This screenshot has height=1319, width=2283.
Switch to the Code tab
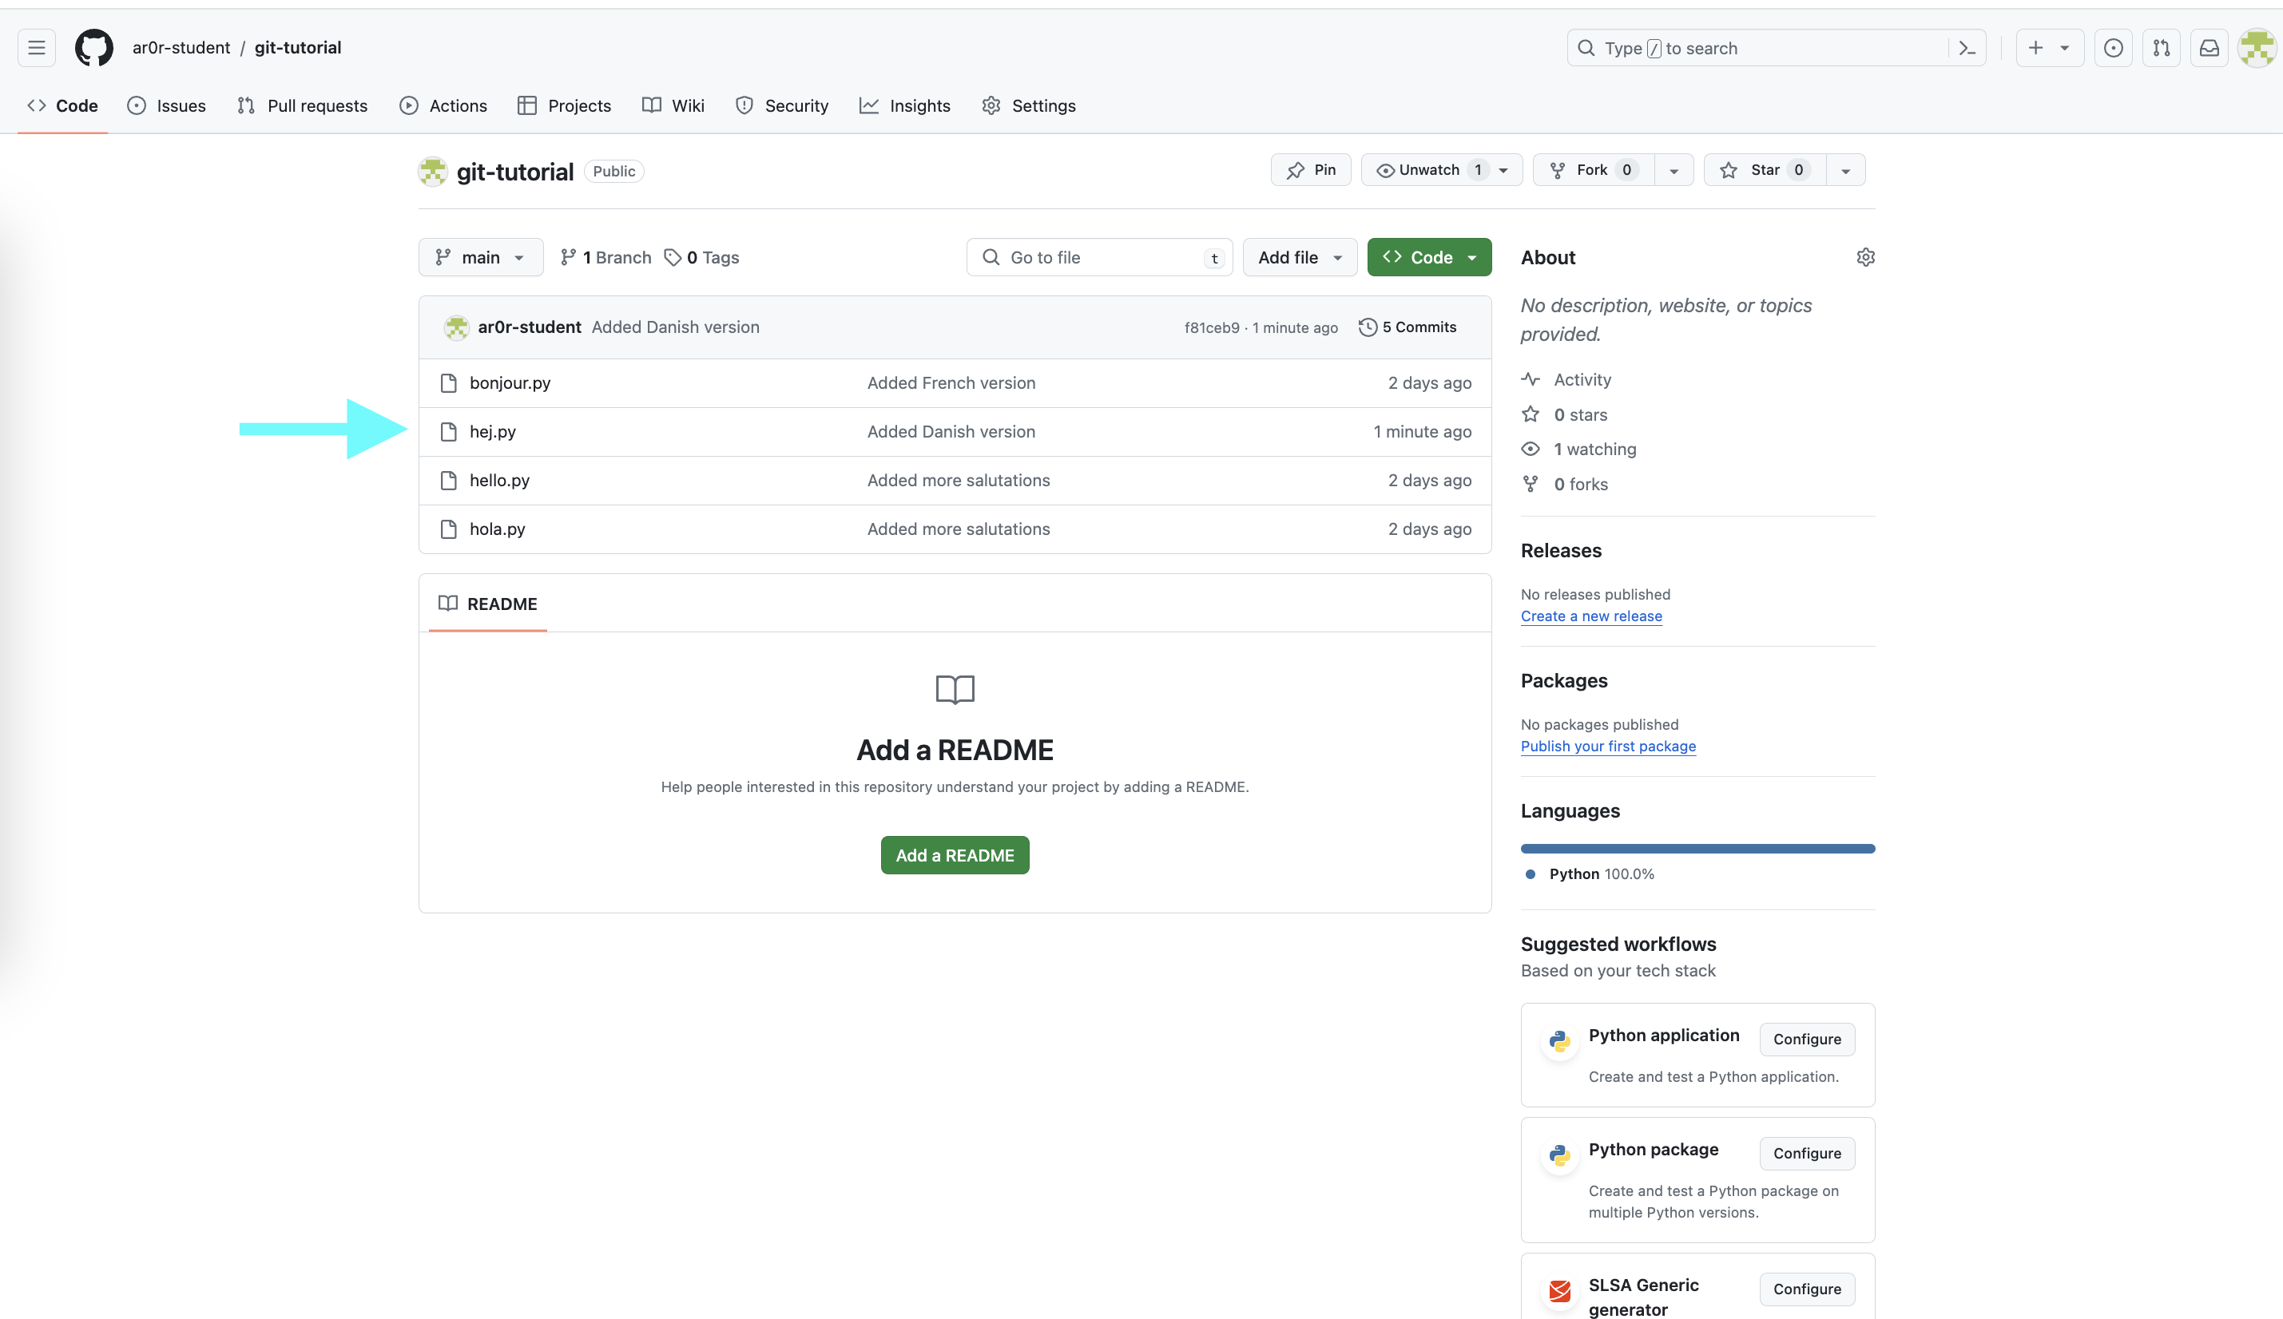(x=62, y=106)
